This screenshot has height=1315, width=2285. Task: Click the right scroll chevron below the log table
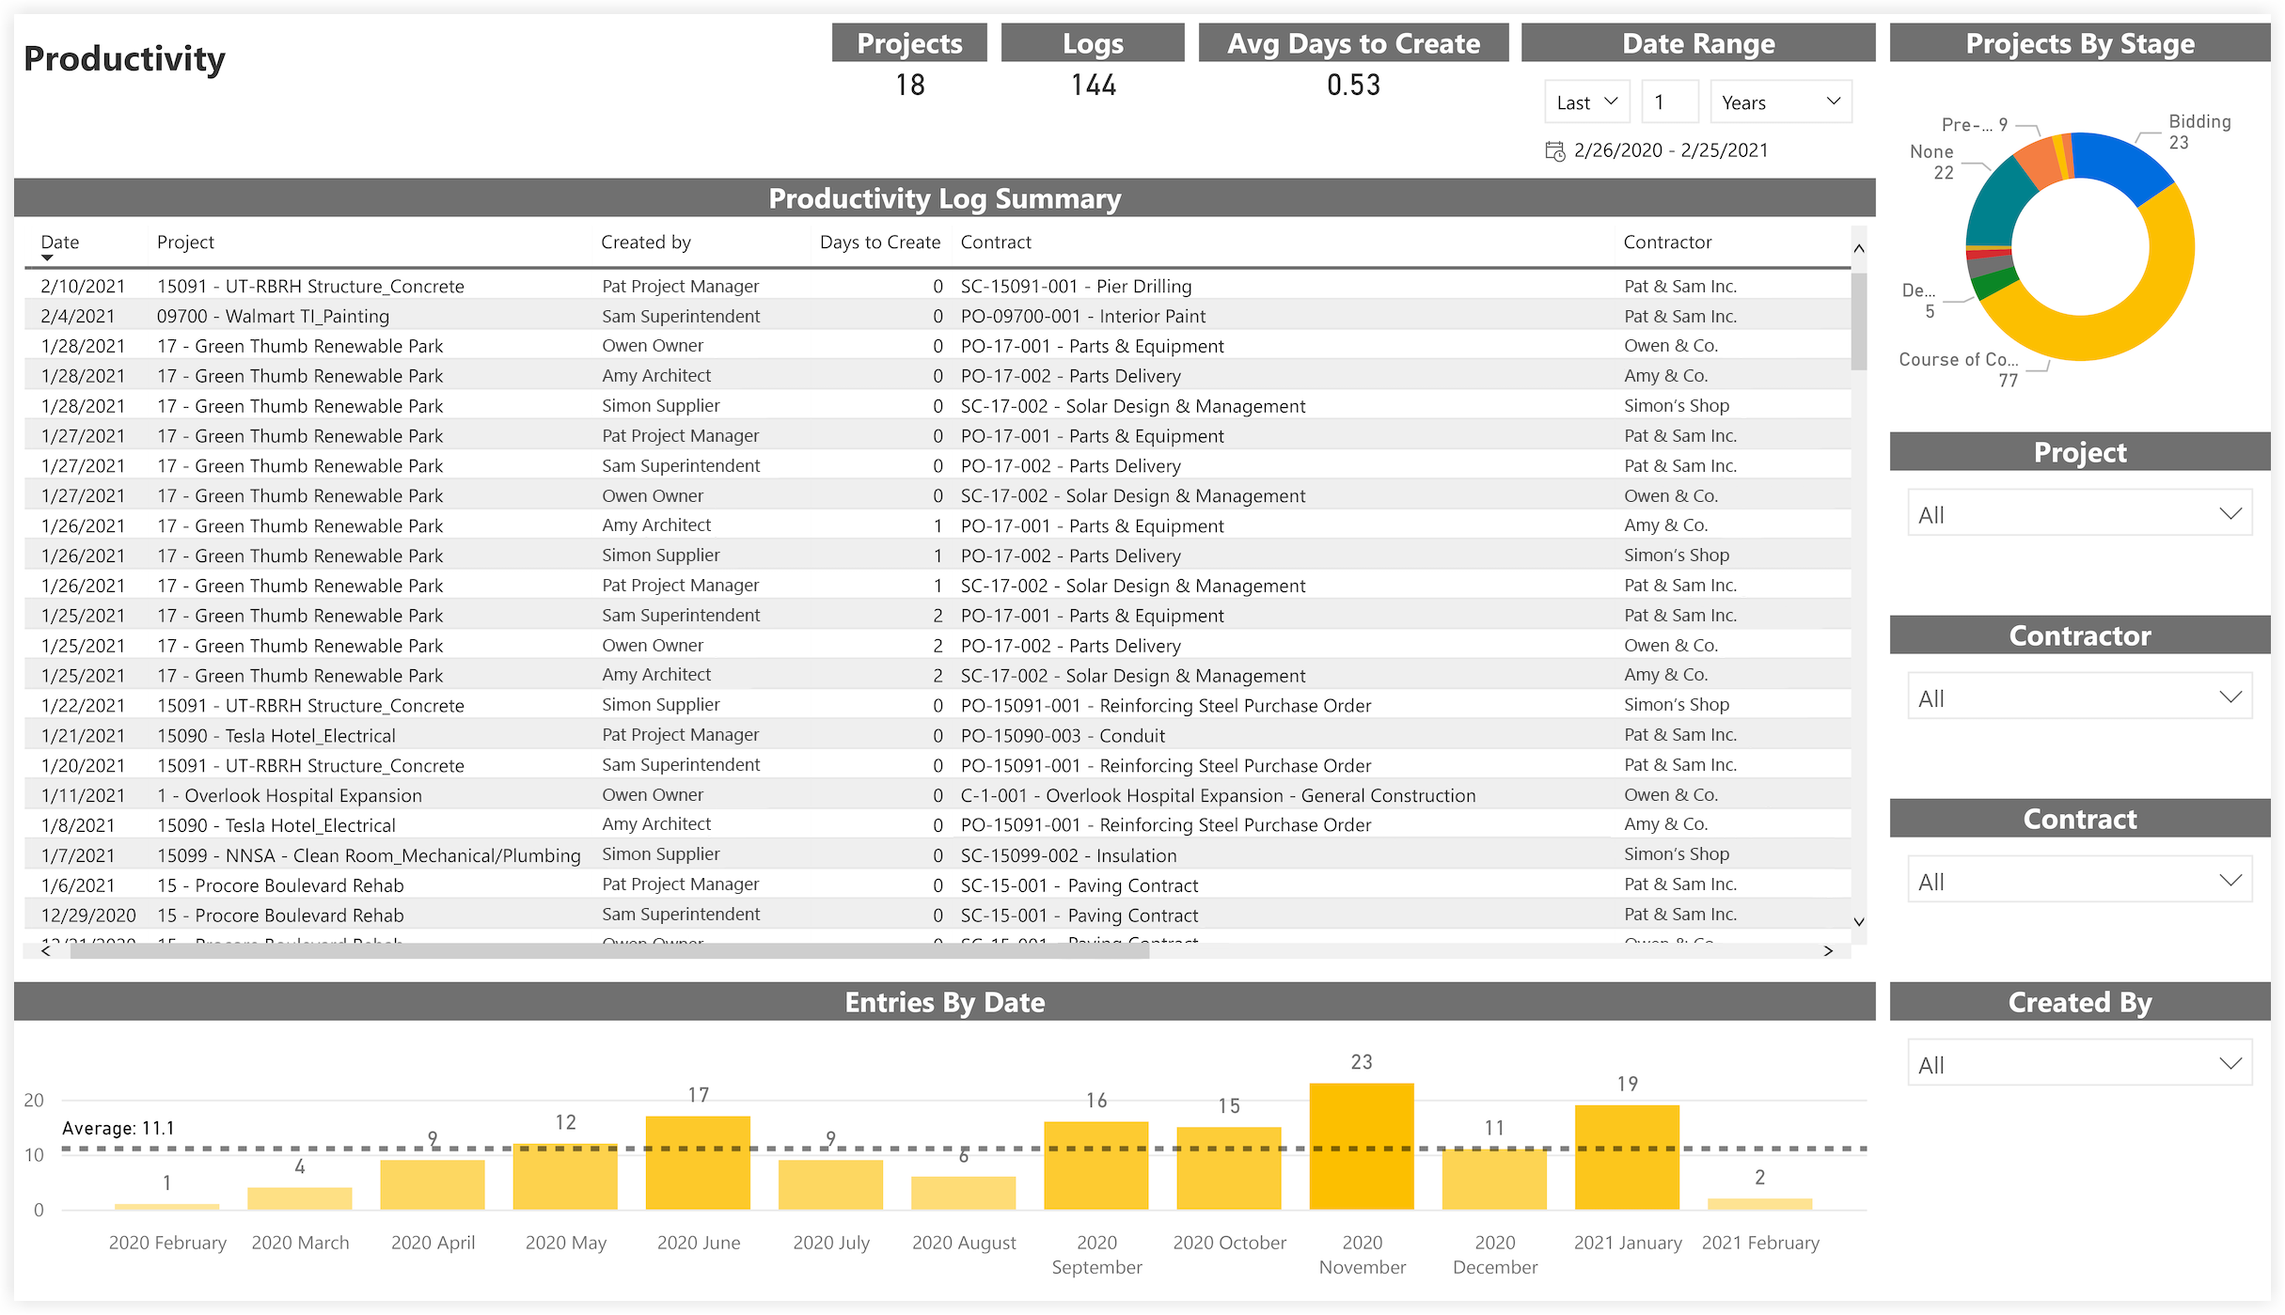coord(1829,950)
